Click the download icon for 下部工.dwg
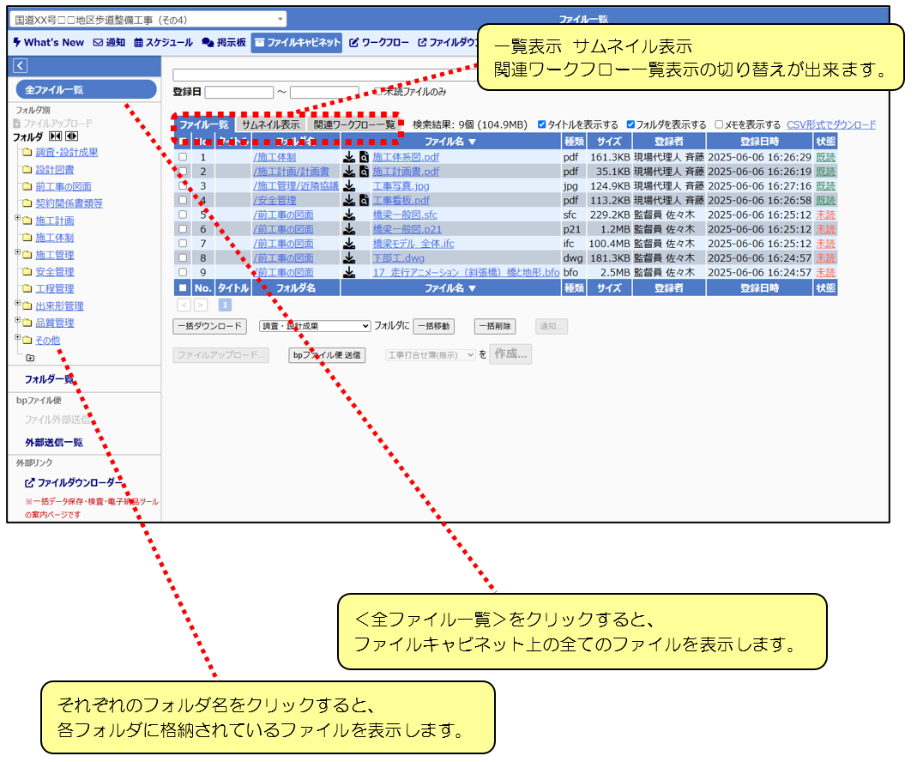The image size is (923, 762). 349,258
